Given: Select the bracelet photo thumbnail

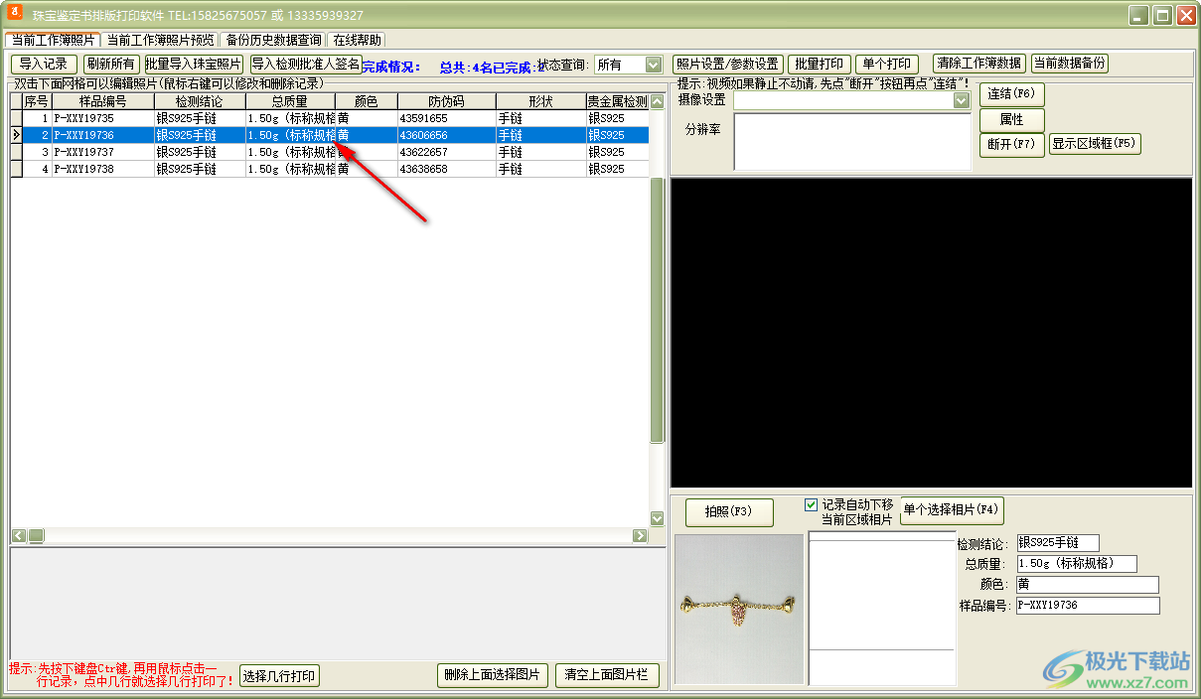Looking at the screenshot, I should click(738, 609).
